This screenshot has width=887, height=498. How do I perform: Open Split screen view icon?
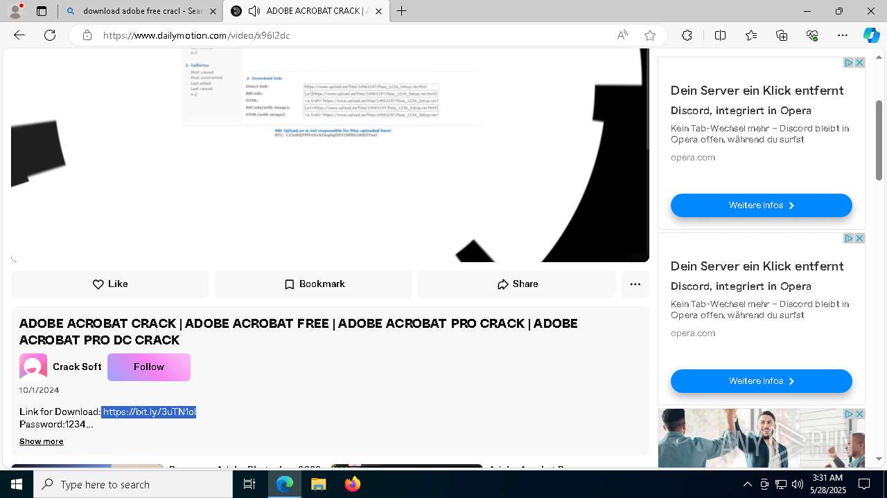[720, 35]
